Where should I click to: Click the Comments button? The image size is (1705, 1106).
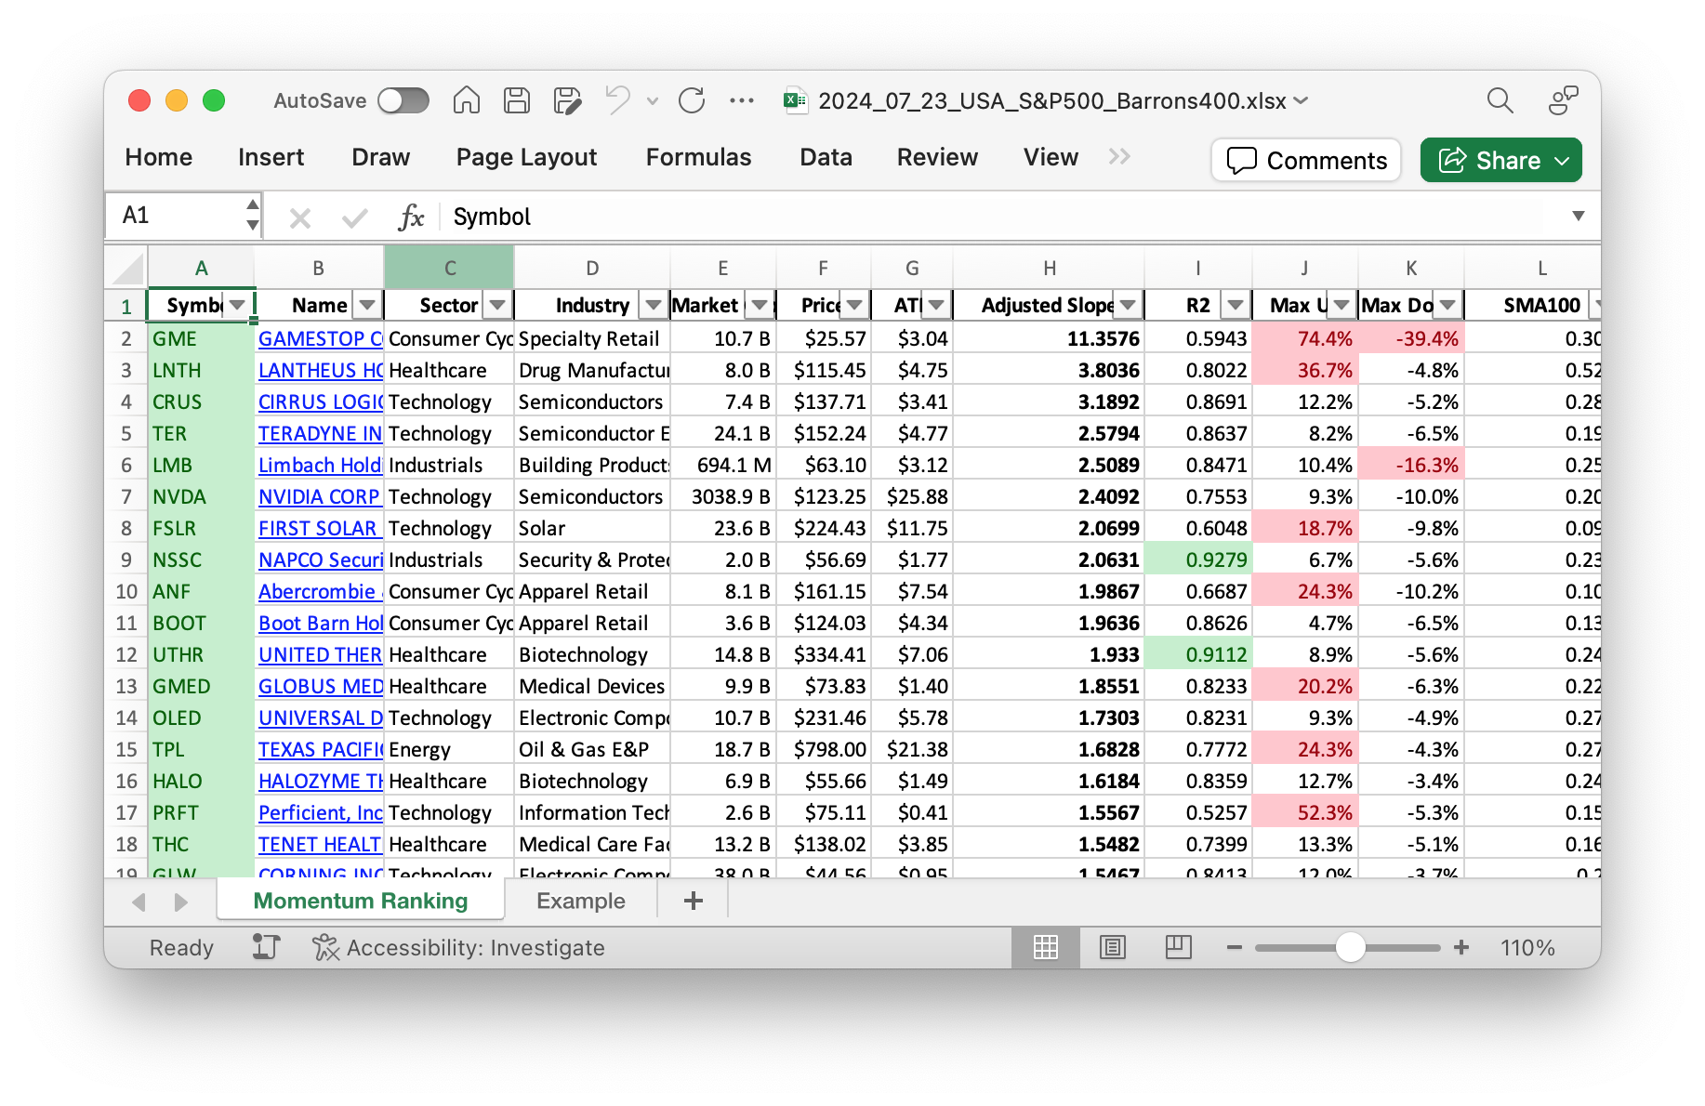[x=1306, y=160]
